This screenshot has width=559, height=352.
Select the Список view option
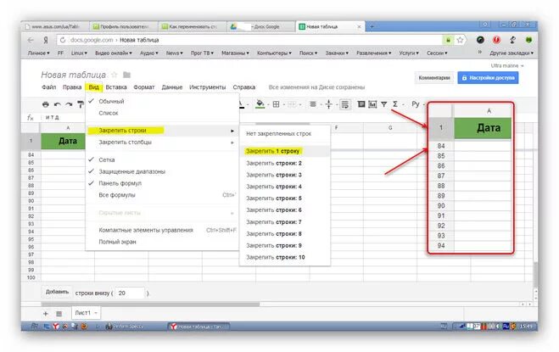tap(162, 113)
